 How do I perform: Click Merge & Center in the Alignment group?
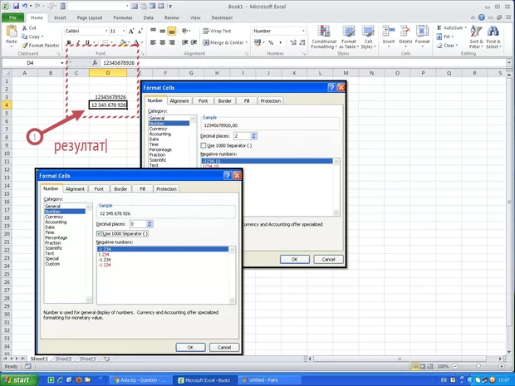pyautogui.click(x=224, y=42)
